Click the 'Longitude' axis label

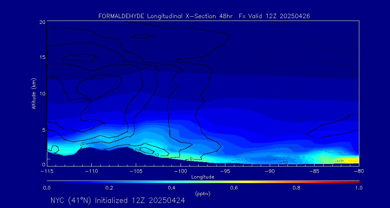(203, 177)
